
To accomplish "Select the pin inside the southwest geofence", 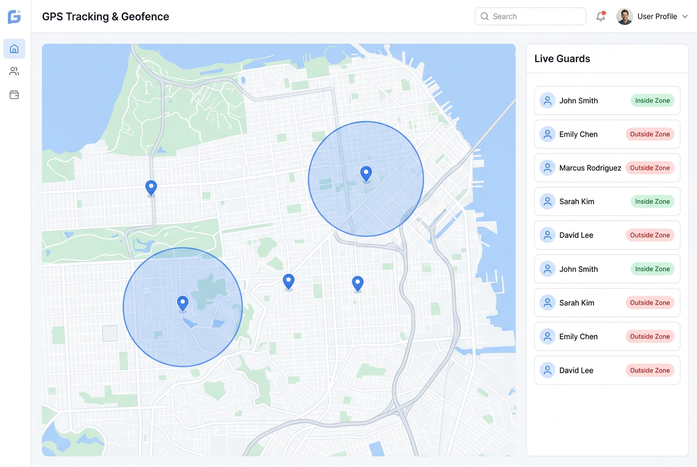I will pyautogui.click(x=183, y=303).
